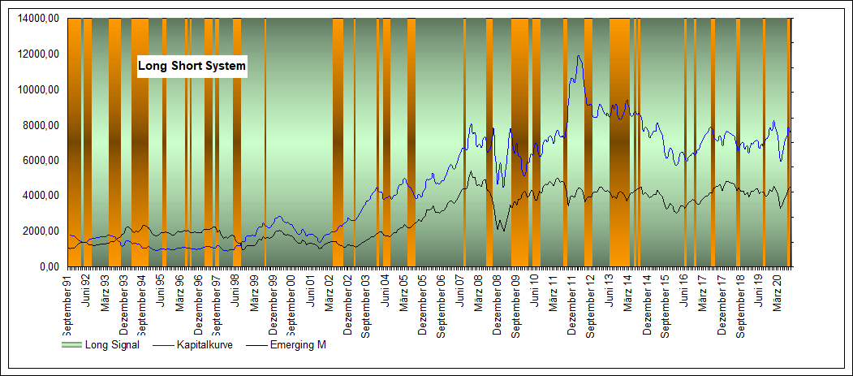853x376 pixels.
Task: Click the 'September 97' x-axis label
Action: (x=217, y=305)
